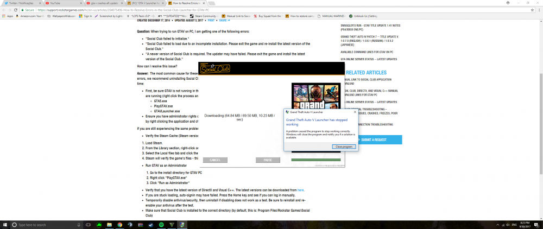
Task: Reload the current page
Action: point(16,10)
